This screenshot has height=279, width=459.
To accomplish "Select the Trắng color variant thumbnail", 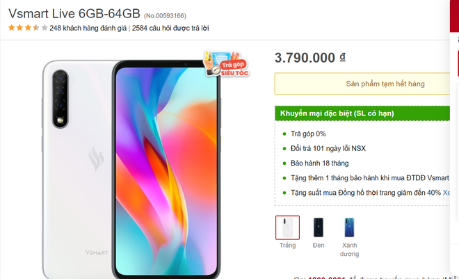I will [287, 228].
